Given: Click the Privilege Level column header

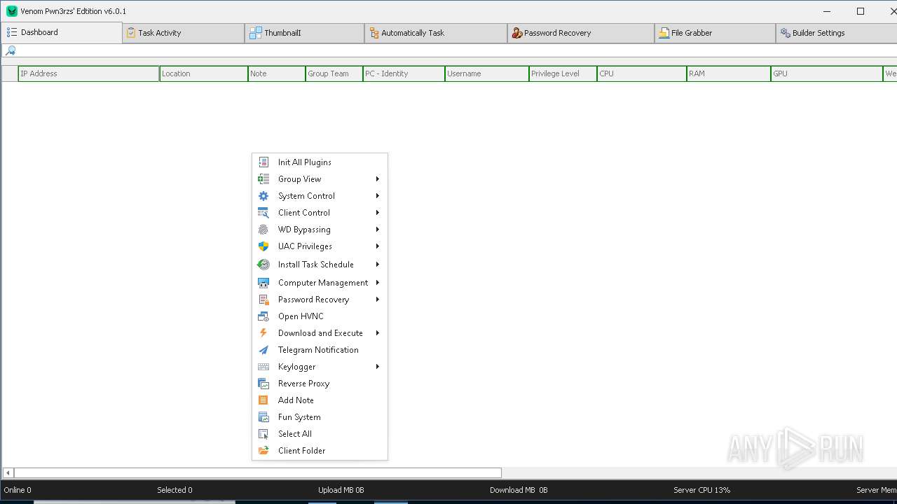Looking at the screenshot, I should point(563,73).
